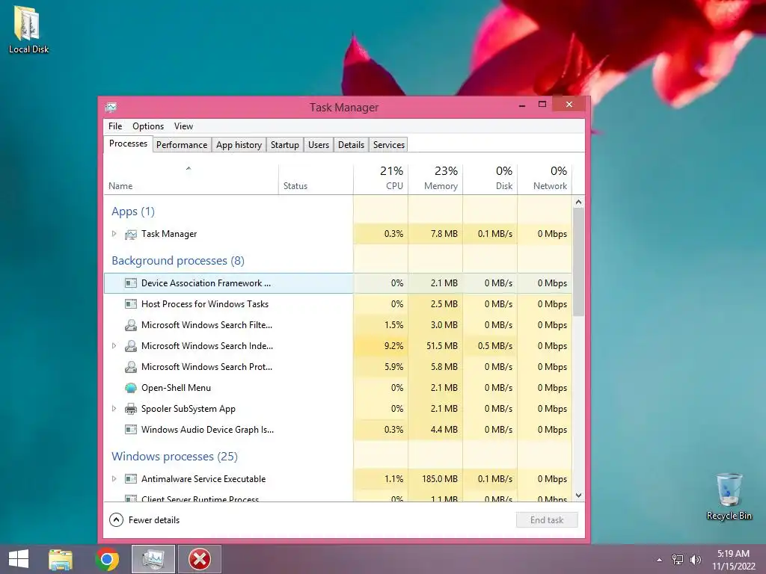Sort by the Memory column header

tap(435, 179)
